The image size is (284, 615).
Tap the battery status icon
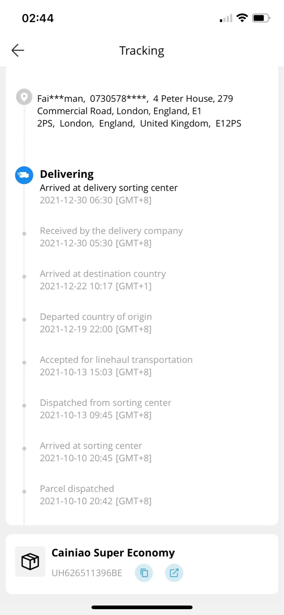(261, 18)
